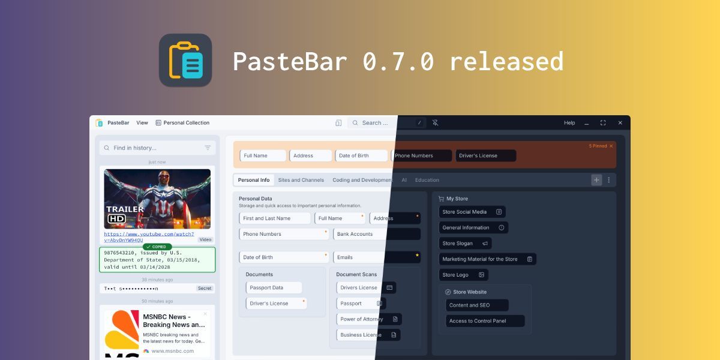
Task: Click the Personal Collection icon in menu bar
Action: click(x=158, y=123)
